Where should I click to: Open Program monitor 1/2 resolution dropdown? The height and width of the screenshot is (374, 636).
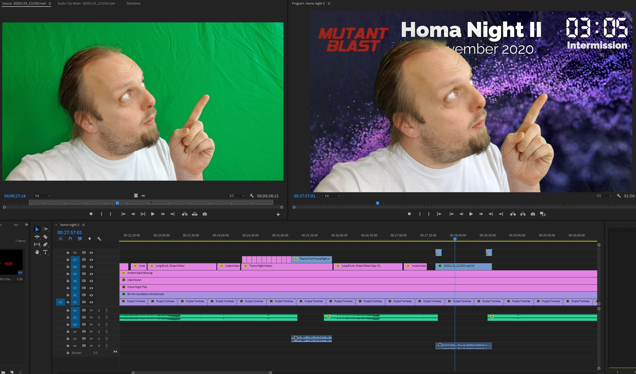point(604,196)
